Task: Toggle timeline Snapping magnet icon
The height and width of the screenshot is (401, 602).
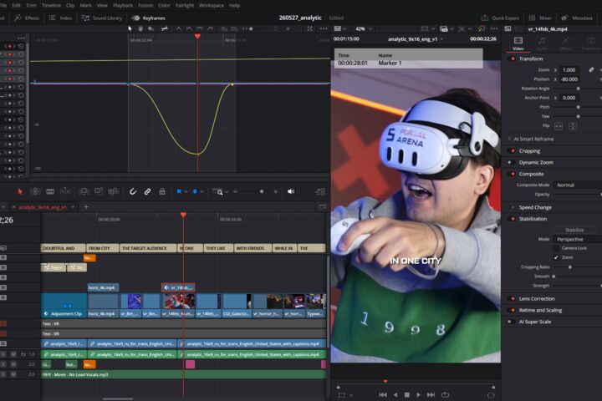Action: 133,191
